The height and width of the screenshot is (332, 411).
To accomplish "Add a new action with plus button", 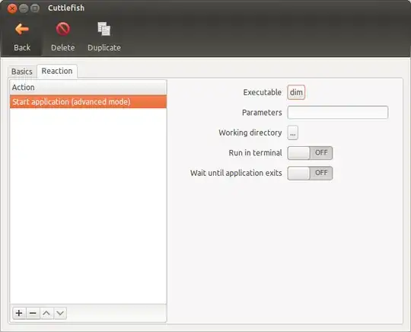I will pyautogui.click(x=19, y=313).
